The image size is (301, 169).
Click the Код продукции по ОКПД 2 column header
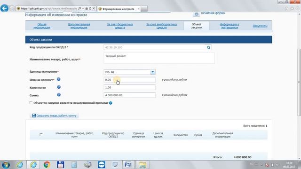113,135
